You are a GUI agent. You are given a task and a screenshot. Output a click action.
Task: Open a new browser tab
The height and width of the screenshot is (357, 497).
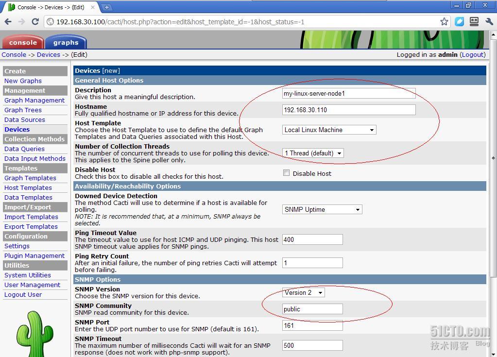point(107,7)
